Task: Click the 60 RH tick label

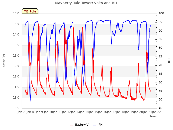Action: pos(160,82)
